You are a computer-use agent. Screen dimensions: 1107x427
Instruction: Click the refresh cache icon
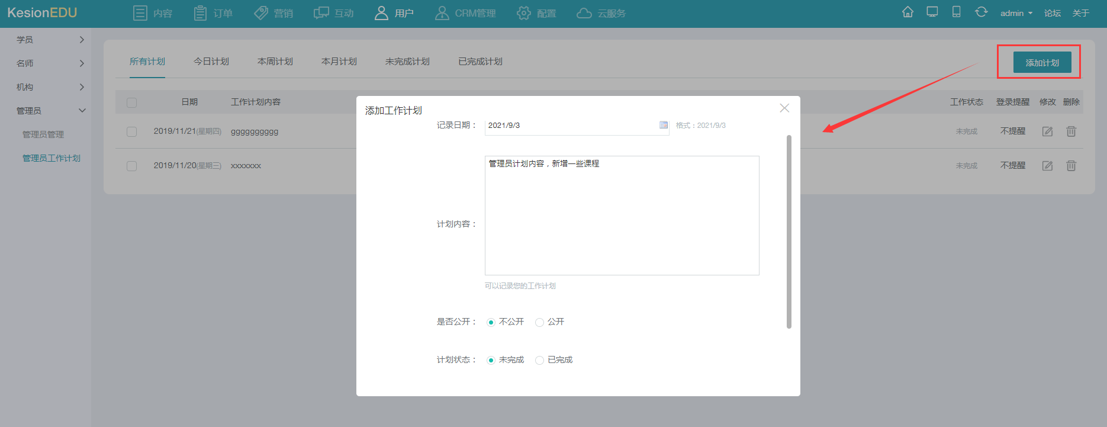click(981, 12)
